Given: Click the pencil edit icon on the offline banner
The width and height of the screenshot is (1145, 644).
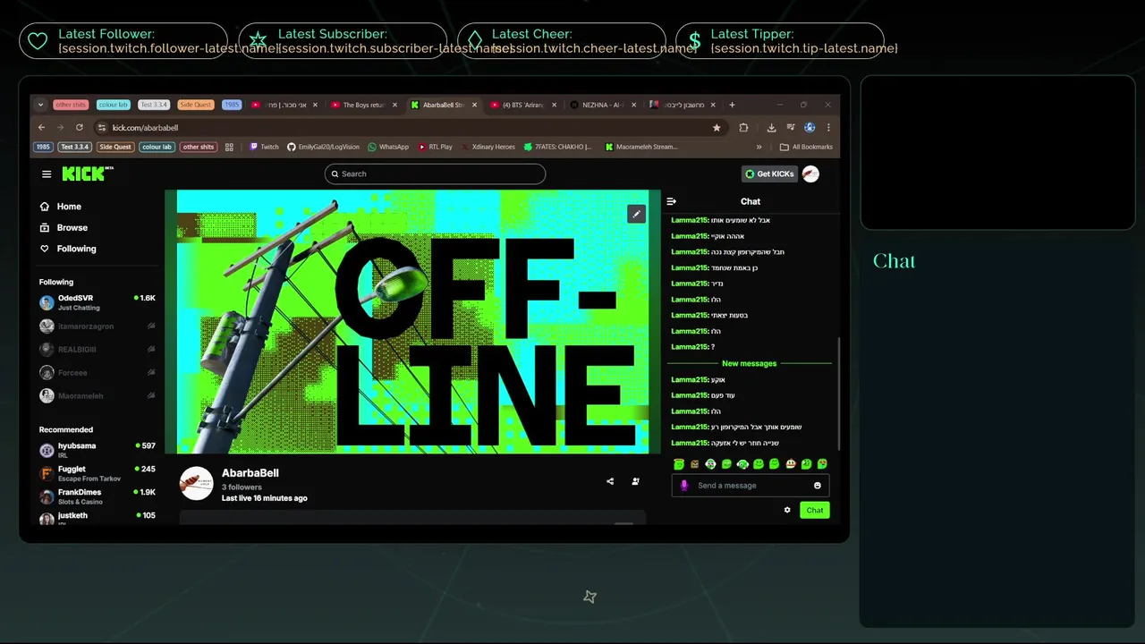Looking at the screenshot, I should point(636,214).
